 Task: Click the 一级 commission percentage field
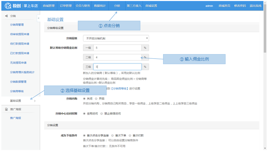[117, 48]
